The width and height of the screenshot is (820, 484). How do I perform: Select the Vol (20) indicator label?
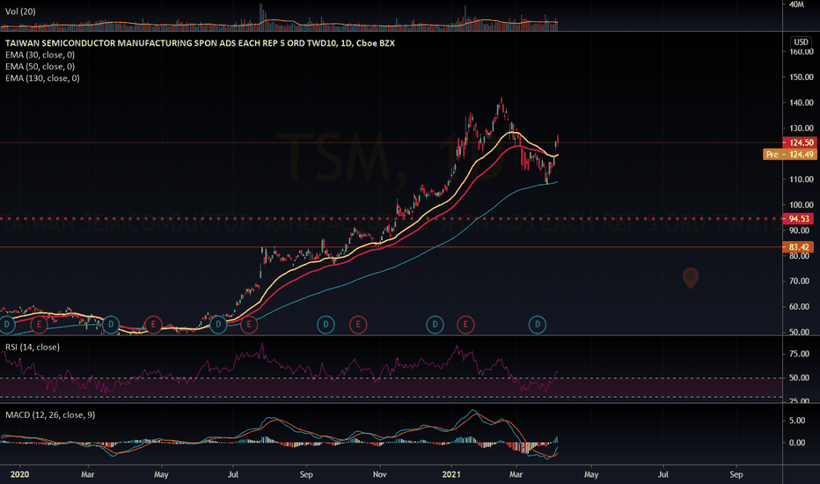(20, 11)
